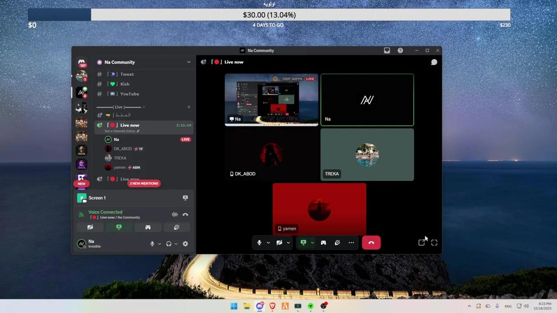Click the donation goal progress bar
The image size is (557, 313).
point(269,15)
